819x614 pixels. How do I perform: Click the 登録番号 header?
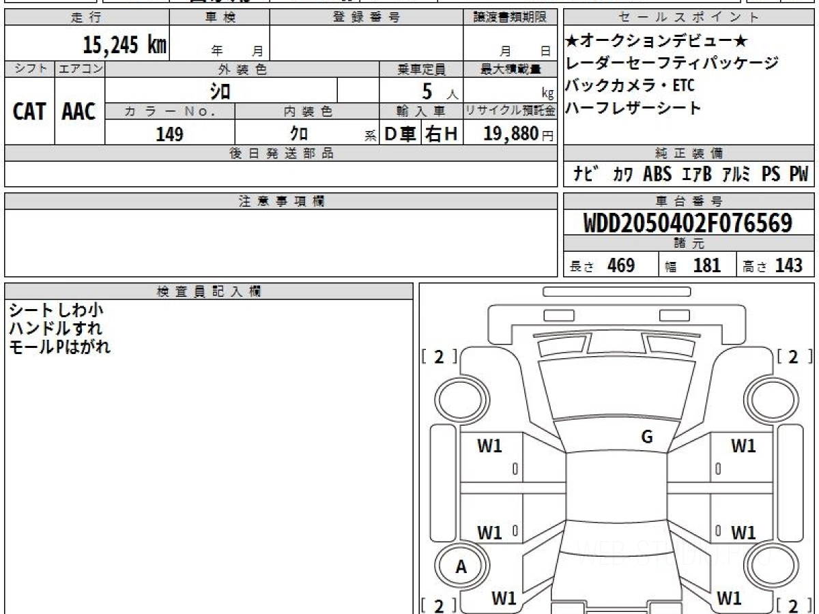coord(367,18)
